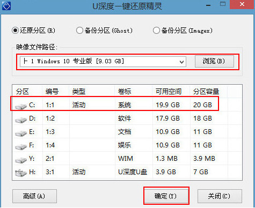Open 高级 (A) advanced options
Screen dimensions: 255x208
(34, 196)
